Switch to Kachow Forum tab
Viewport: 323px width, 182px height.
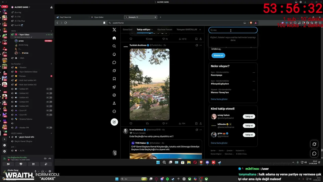165,30
